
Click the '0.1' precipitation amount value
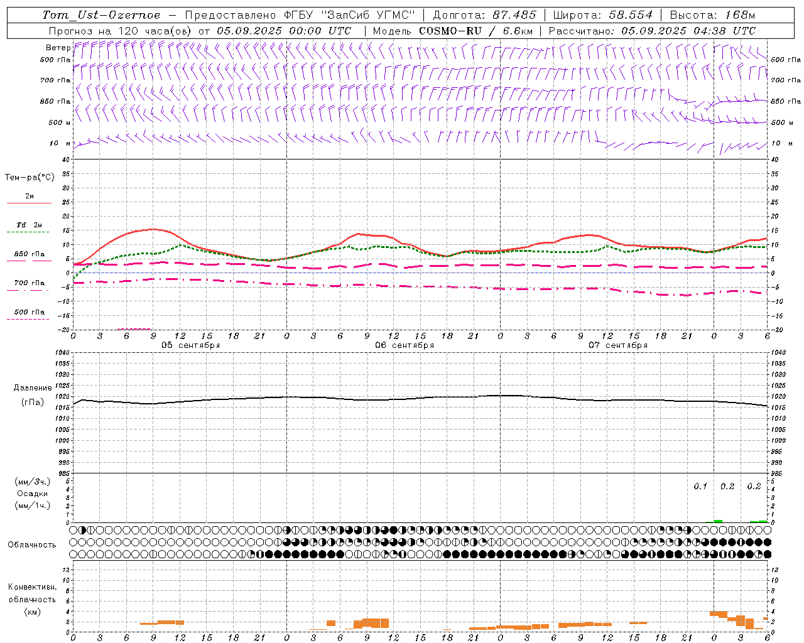700,487
